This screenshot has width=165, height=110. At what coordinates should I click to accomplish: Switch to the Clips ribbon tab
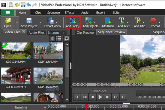pos(38,13)
